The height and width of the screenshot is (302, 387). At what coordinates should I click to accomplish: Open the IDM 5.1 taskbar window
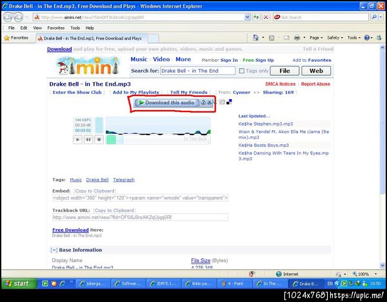(x=163, y=284)
